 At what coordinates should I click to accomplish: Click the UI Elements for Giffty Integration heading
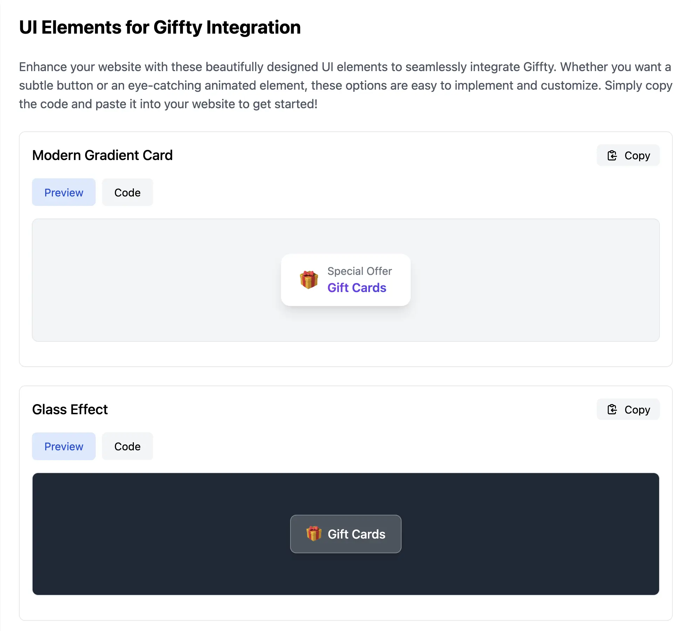click(x=160, y=27)
